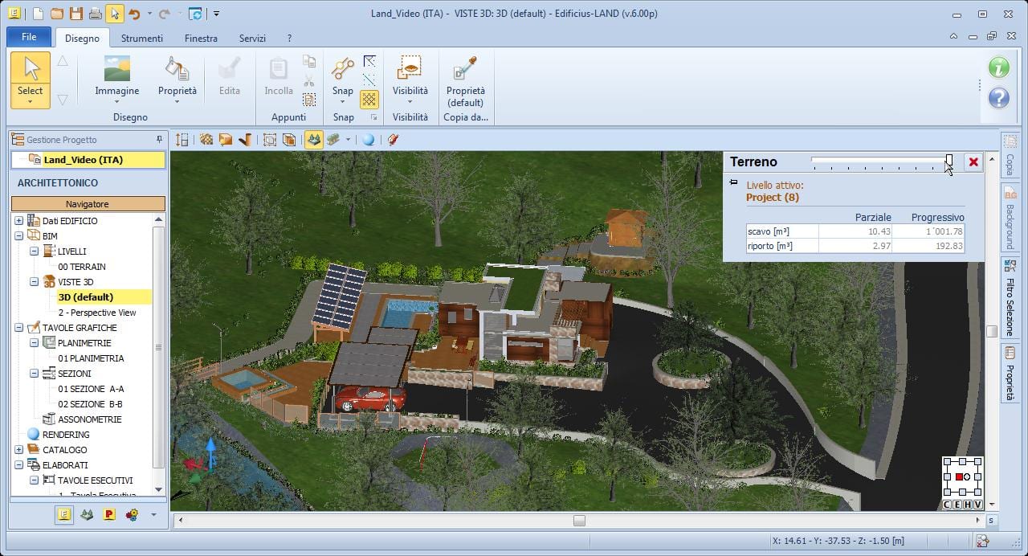Select the terrain/vegetation display tool in the 3D toolbar
The image size is (1028, 556).
pos(312,140)
